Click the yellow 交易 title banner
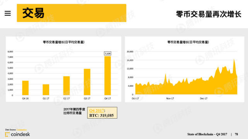 (72, 13)
